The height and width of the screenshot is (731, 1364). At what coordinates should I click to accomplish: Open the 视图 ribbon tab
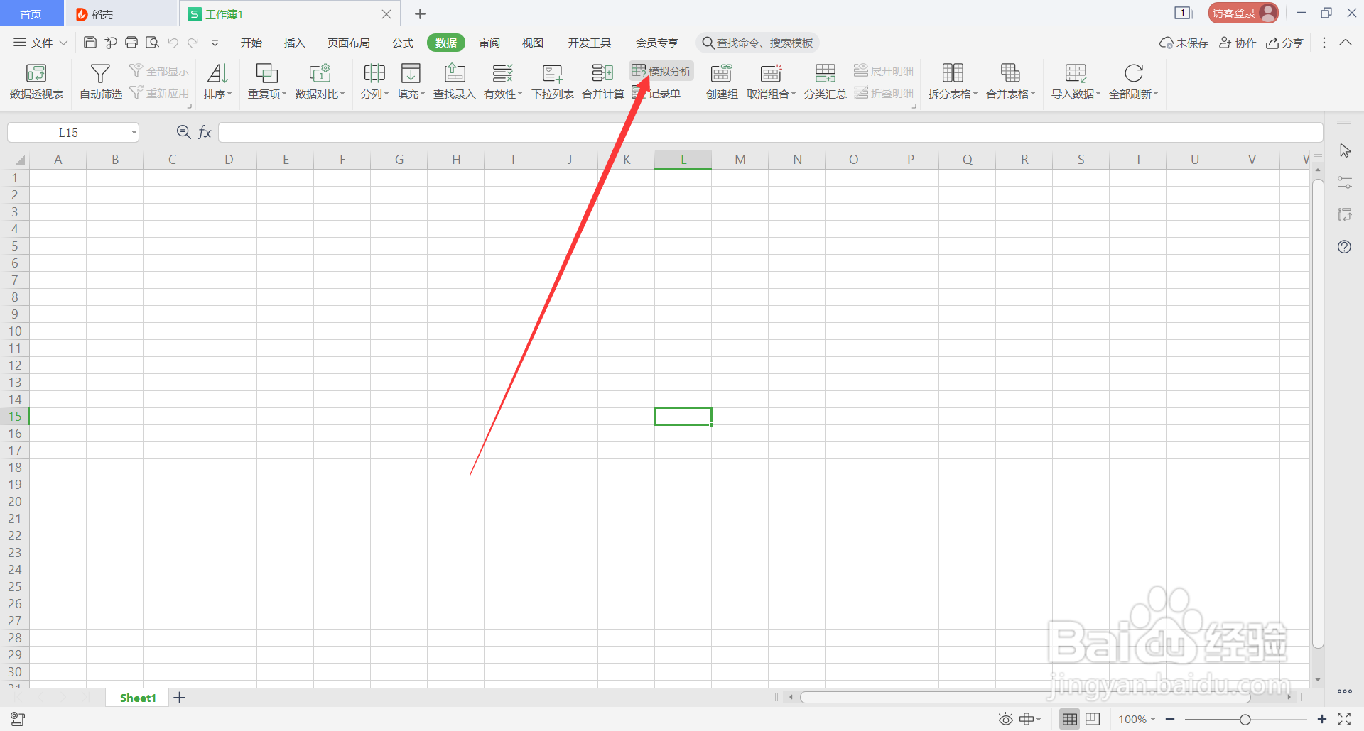533,43
